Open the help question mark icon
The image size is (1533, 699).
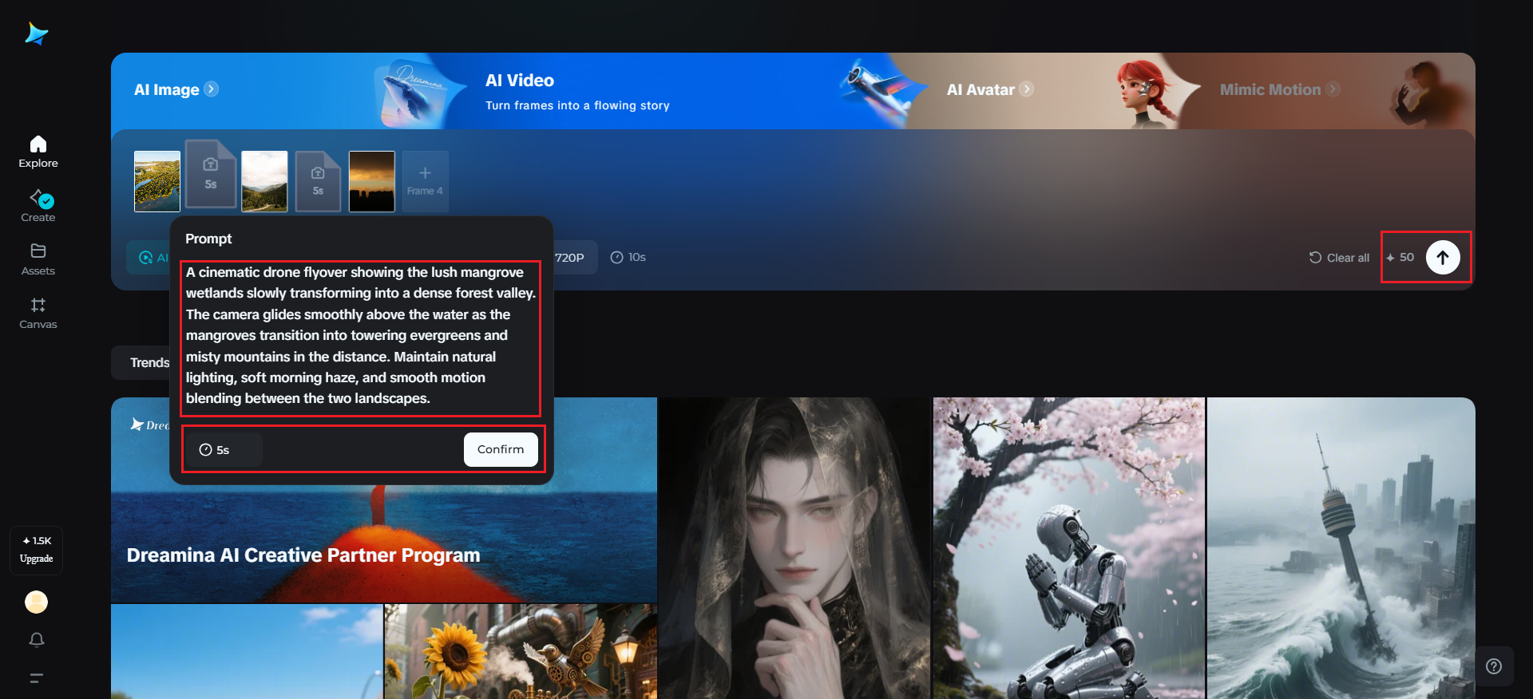[x=1494, y=666]
